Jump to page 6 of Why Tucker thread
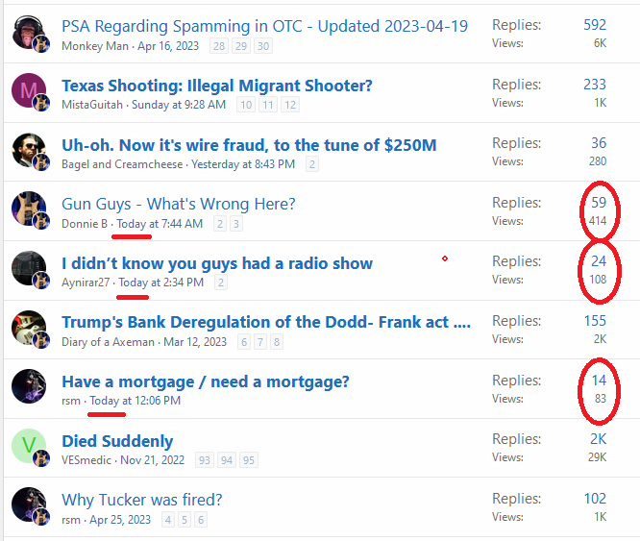The width and height of the screenshot is (640, 541). pyautogui.click(x=200, y=520)
